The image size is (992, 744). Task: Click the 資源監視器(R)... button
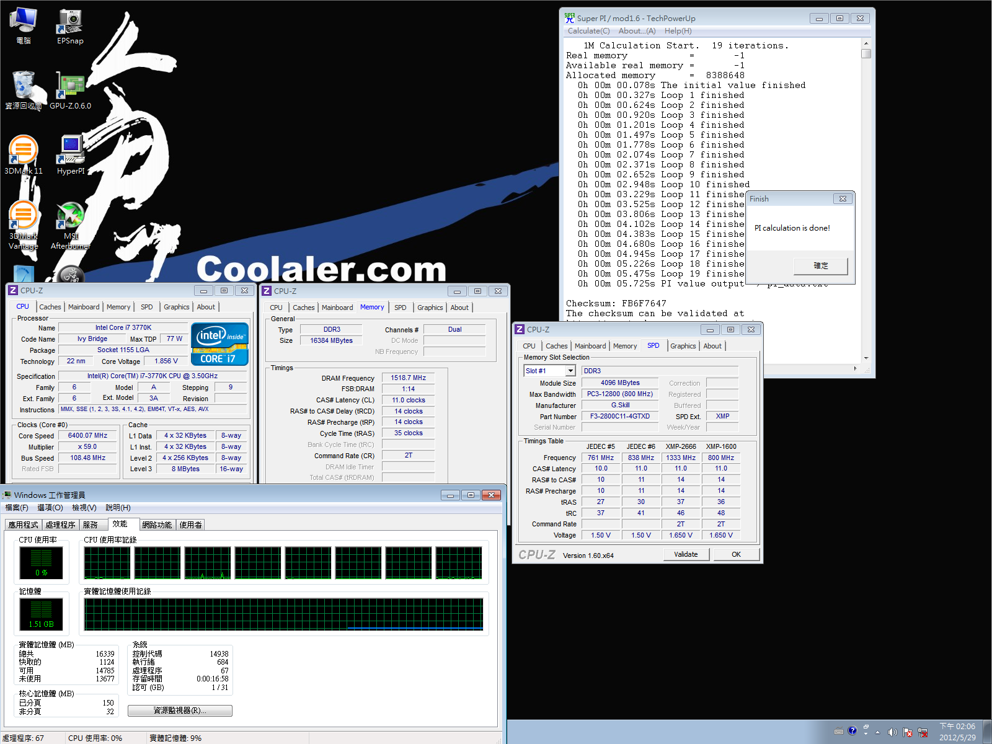click(180, 711)
